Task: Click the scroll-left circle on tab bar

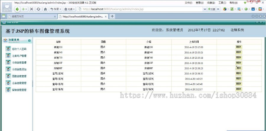Action: coord(253,16)
